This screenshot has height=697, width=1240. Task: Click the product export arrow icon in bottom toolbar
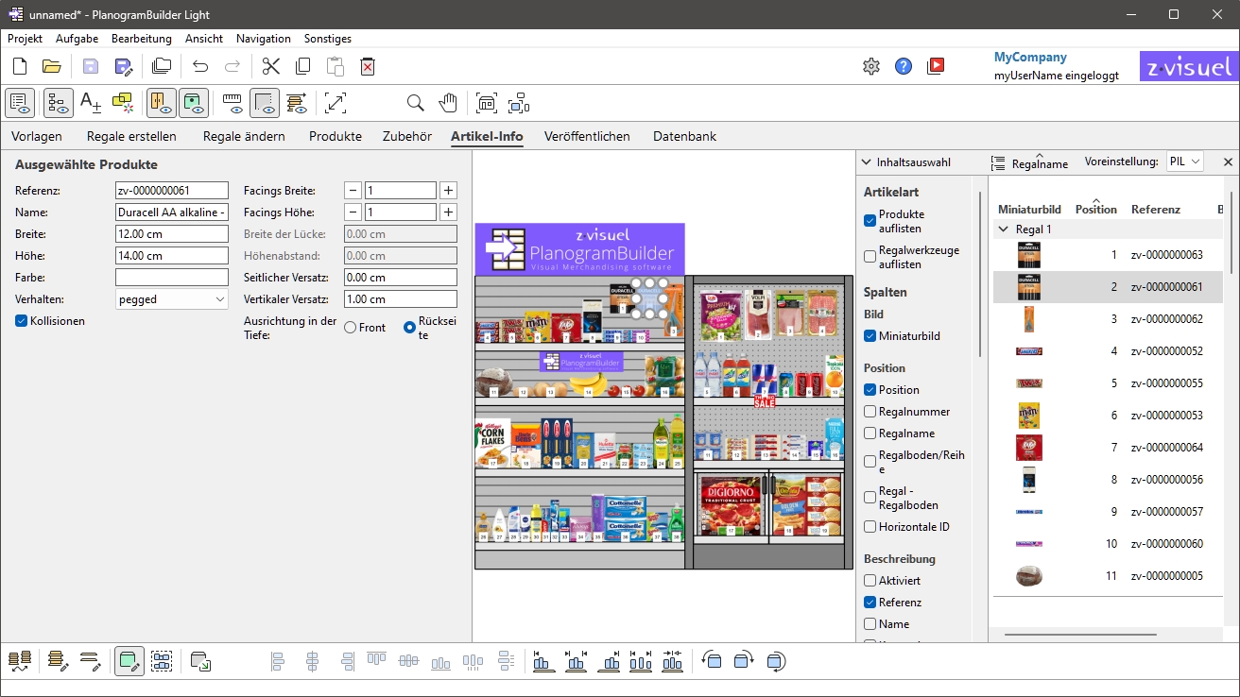200,662
